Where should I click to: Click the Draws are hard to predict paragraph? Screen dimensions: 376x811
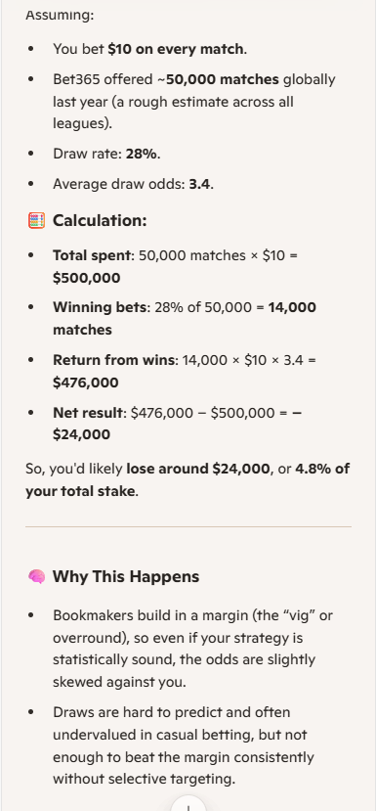click(184, 745)
